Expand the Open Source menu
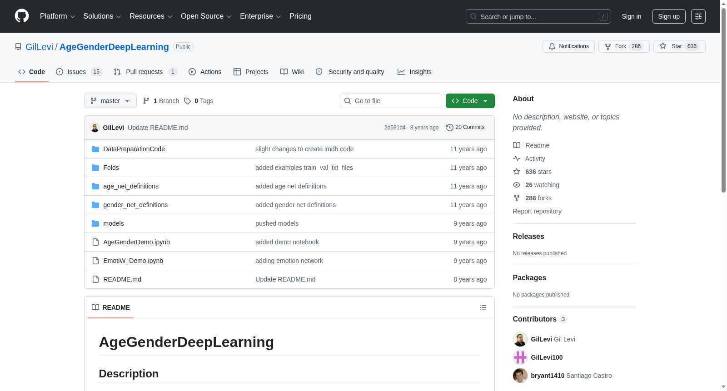727x391 pixels. [206, 16]
